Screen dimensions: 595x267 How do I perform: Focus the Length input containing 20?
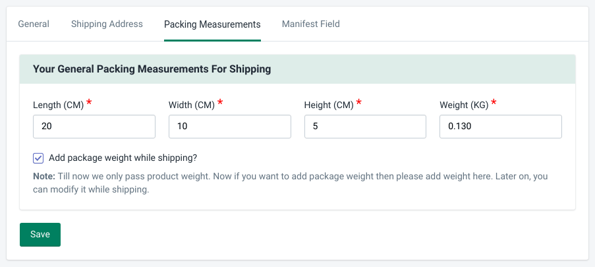pos(94,127)
